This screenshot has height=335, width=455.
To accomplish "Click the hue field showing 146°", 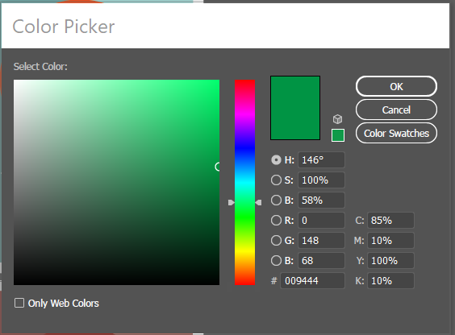I will tap(321, 159).
